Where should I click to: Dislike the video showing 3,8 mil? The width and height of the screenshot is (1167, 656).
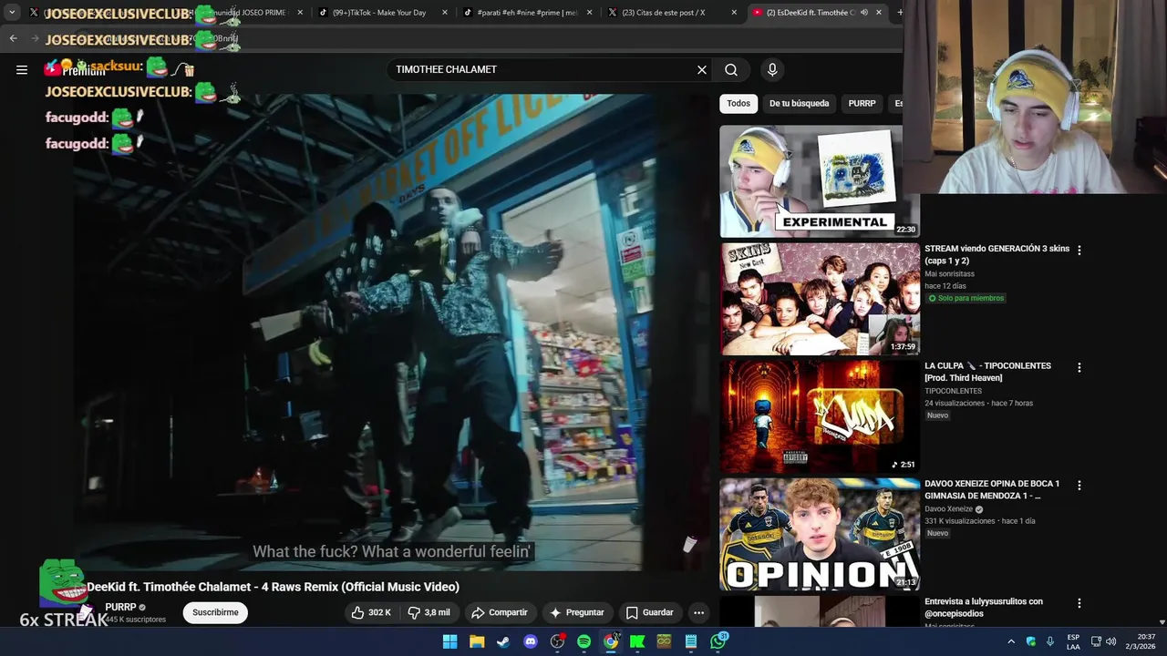pyautogui.click(x=429, y=612)
